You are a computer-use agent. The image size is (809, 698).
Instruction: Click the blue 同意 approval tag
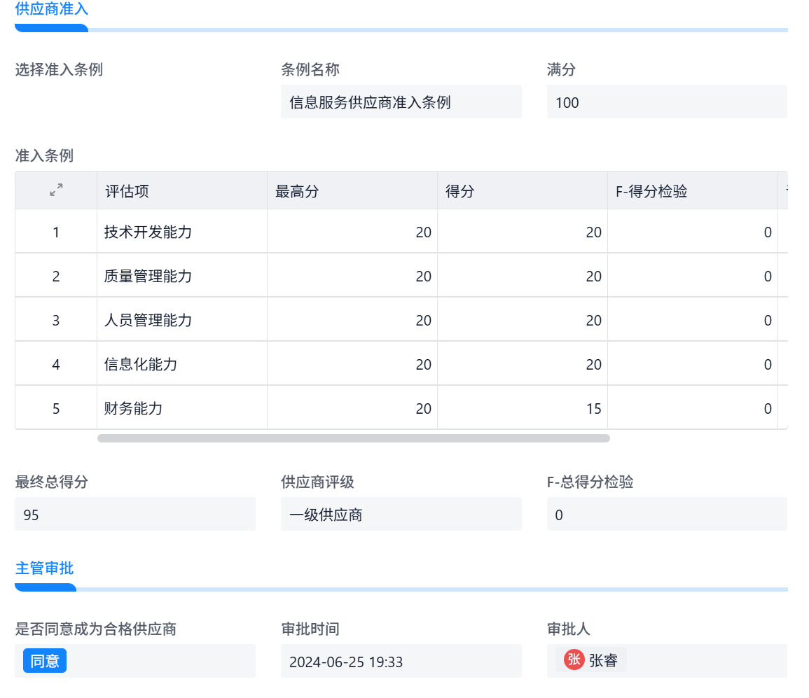[x=45, y=661]
